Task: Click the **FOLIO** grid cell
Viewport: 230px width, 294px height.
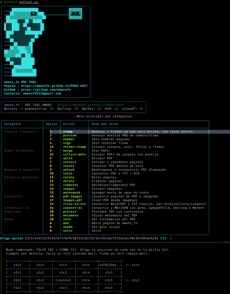Action: coord(110,265)
